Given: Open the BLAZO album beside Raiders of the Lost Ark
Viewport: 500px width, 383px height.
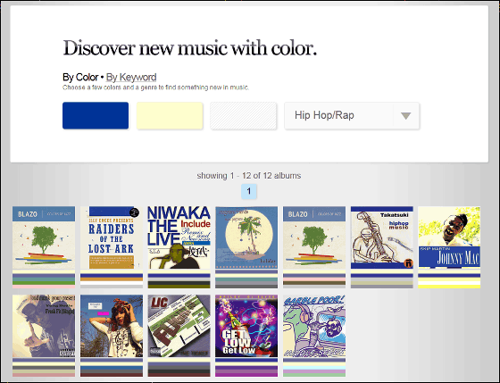Looking at the screenshot, I should click(44, 237).
